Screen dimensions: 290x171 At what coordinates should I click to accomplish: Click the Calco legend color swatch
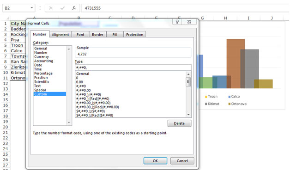(x=230, y=97)
